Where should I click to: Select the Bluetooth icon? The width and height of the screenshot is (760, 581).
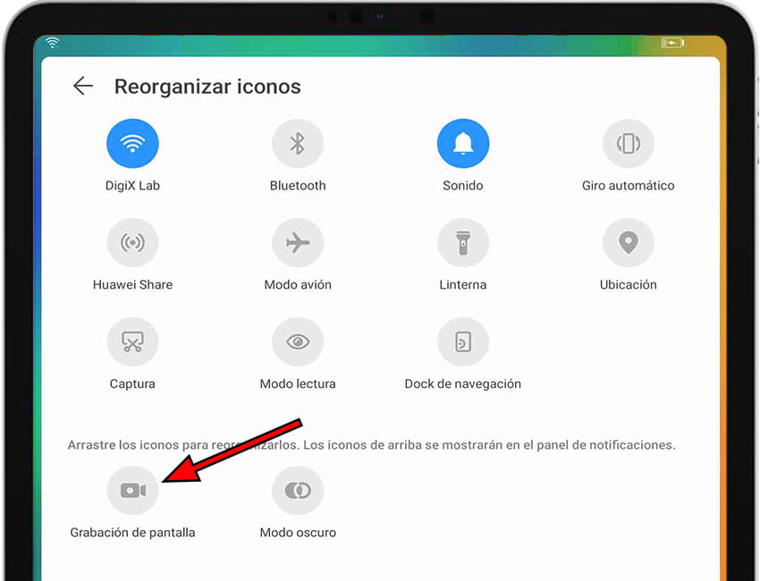tap(298, 143)
